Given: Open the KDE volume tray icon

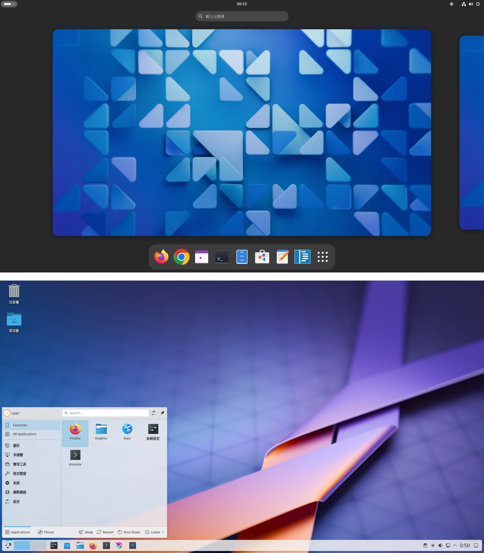Looking at the screenshot, I should (x=440, y=545).
